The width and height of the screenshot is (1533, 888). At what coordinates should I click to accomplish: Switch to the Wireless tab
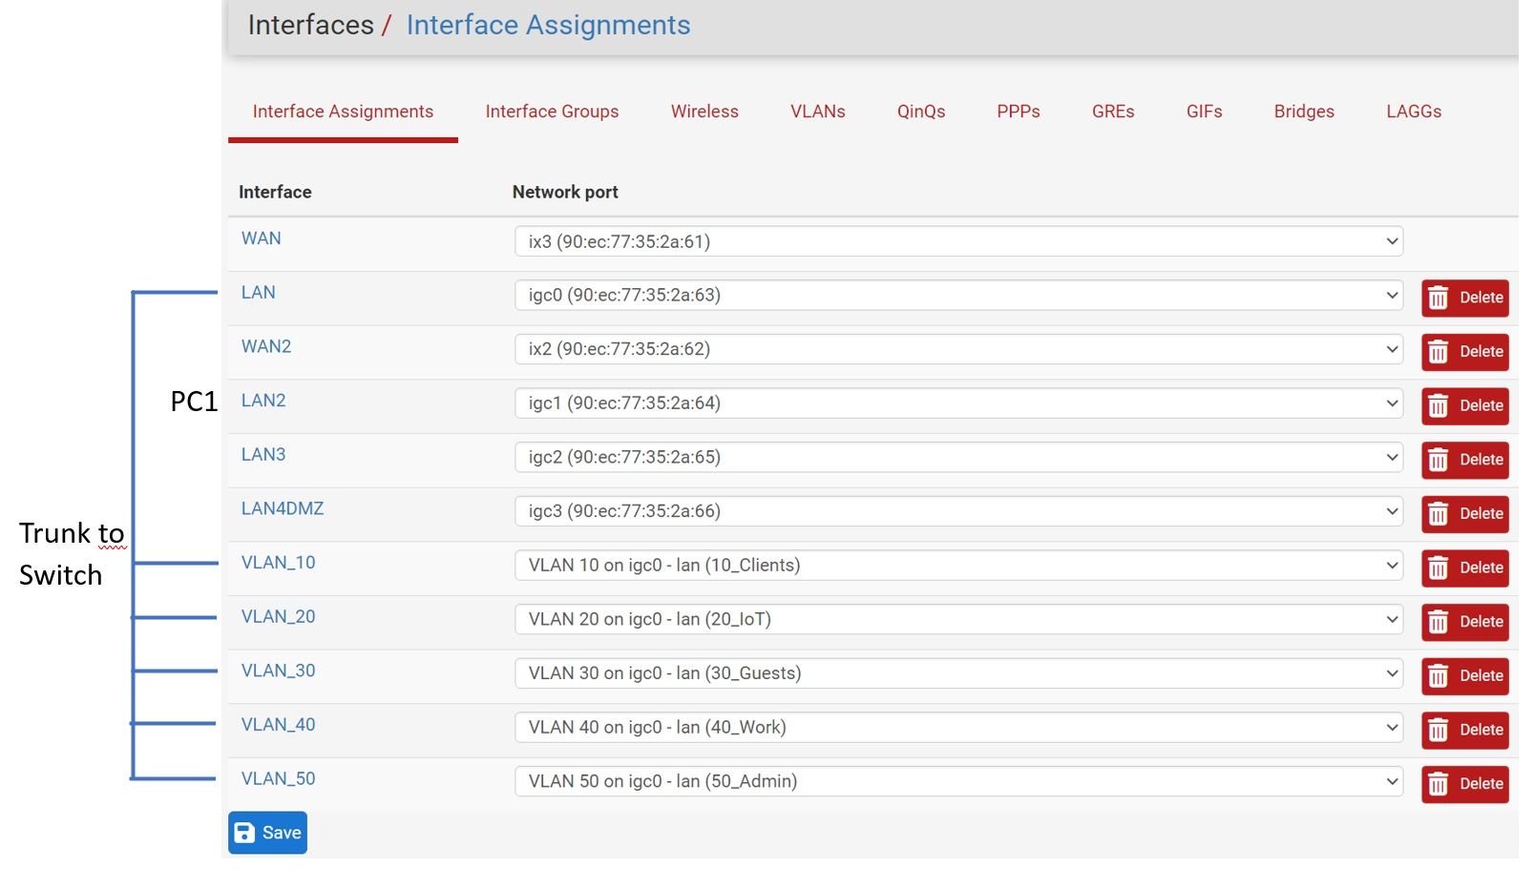(704, 112)
